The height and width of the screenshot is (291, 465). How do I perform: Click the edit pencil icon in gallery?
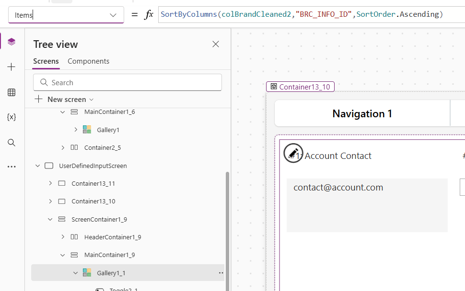point(293,153)
